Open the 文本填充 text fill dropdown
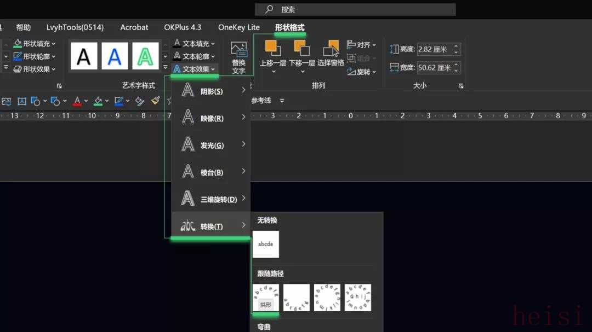The width and height of the screenshot is (592, 332). (195, 44)
